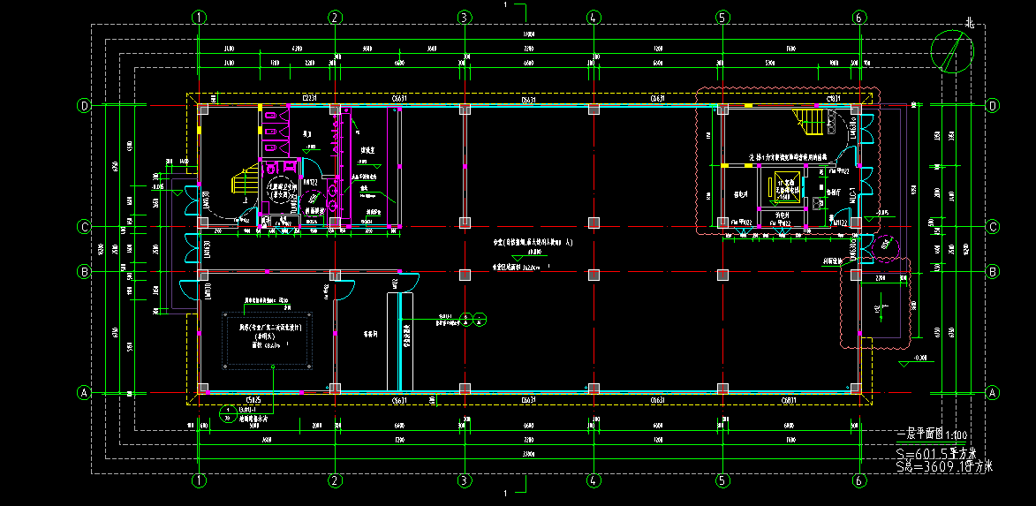Select column at grid 3 and C intersection
1036x506 pixels.
pyautogui.click(x=464, y=221)
